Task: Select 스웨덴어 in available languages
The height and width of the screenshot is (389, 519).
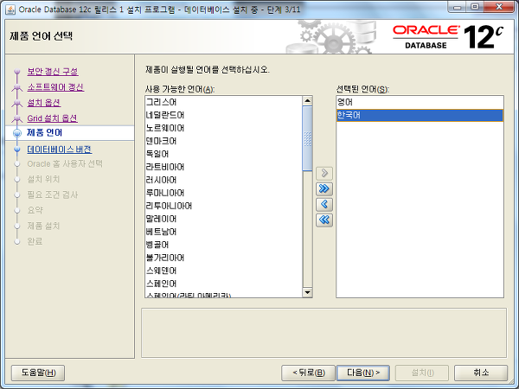Action: (224, 271)
